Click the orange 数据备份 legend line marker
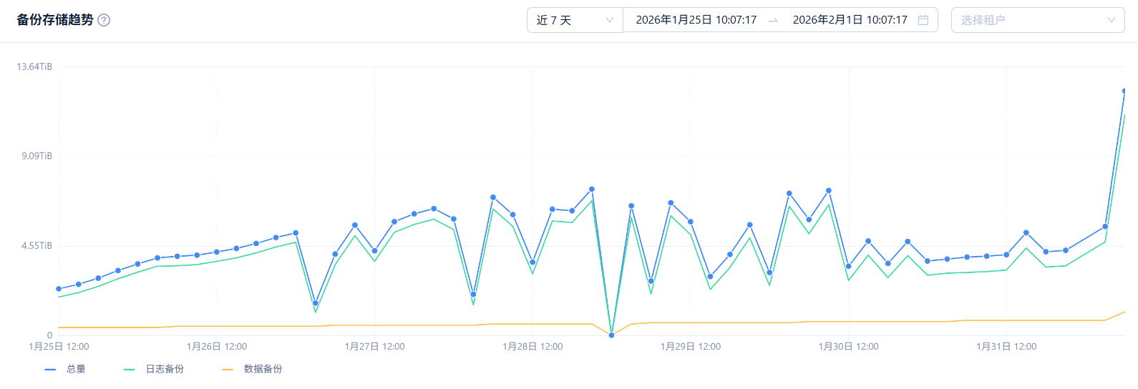The image size is (1138, 389). (x=228, y=370)
